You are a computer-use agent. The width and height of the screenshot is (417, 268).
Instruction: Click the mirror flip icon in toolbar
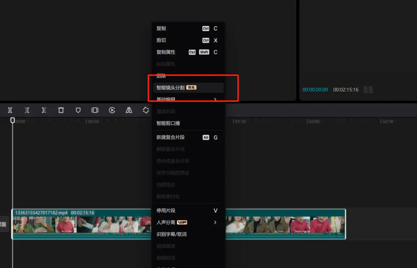pyautogui.click(x=129, y=110)
